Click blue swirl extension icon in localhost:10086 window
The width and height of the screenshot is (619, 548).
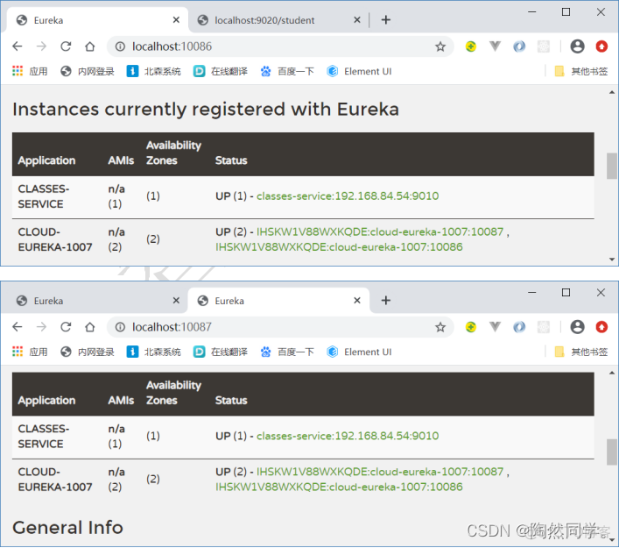click(519, 46)
